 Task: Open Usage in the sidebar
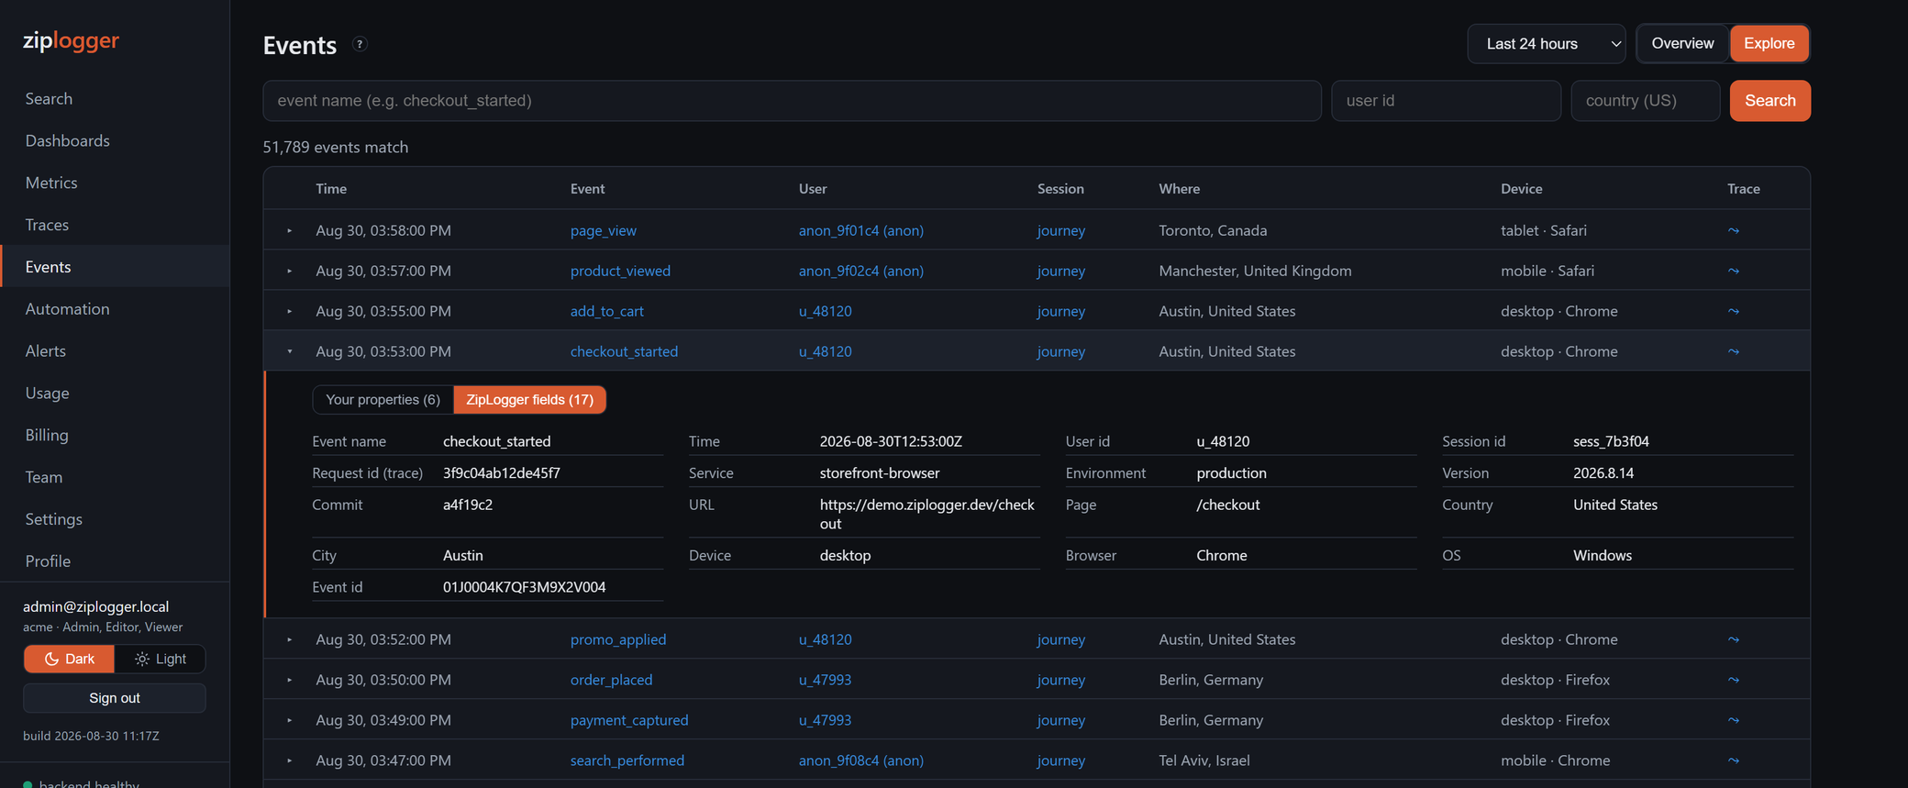point(115,393)
